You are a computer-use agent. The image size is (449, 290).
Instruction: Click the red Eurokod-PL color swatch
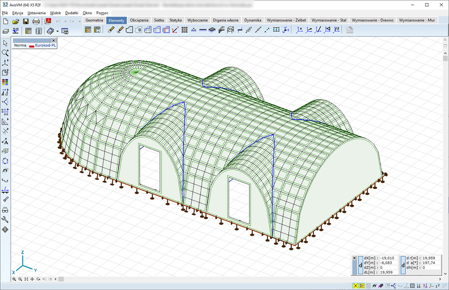coord(31,46)
